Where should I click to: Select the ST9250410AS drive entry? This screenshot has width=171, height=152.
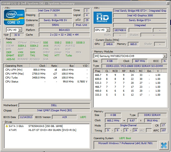point(47,126)
